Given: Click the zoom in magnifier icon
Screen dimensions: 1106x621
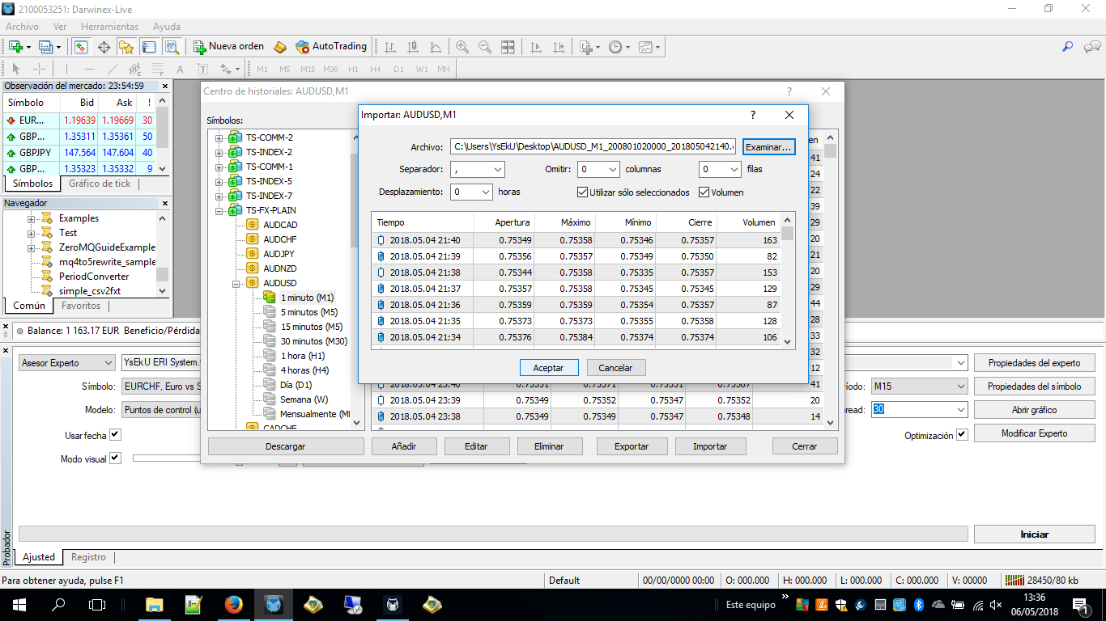Looking at the screenshot, I should coord(462,47).
